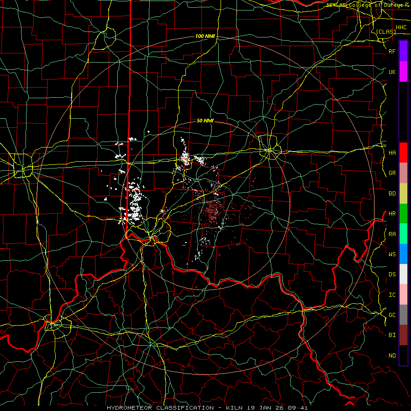Click the UK legend label

(392, 72)
